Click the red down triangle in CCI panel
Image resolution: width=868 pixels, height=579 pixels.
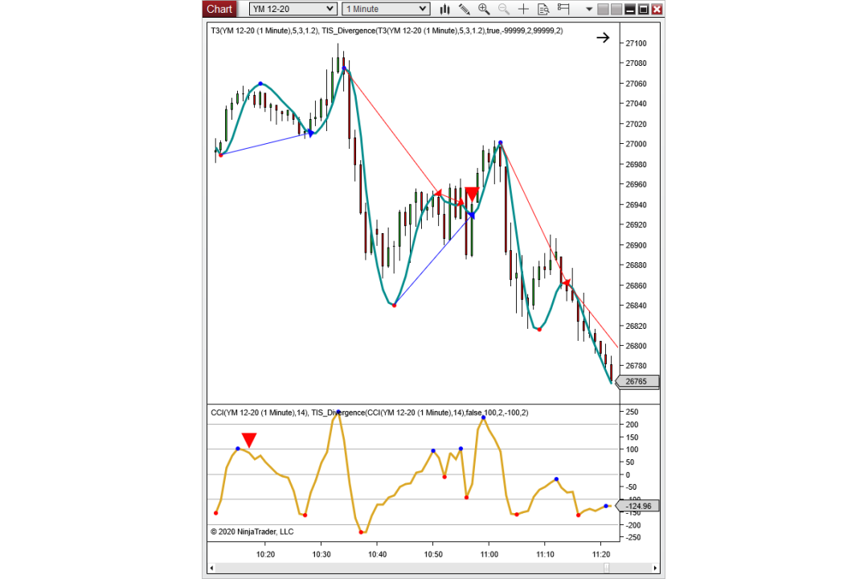(249, 440)
